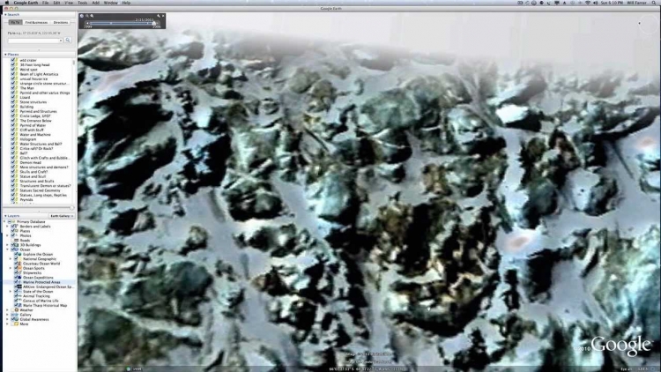Open the Tools menu
This screenshot has height=372, width=661.
[x=82, y=3]
